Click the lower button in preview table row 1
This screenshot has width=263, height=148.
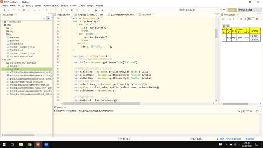coord(255,40)
